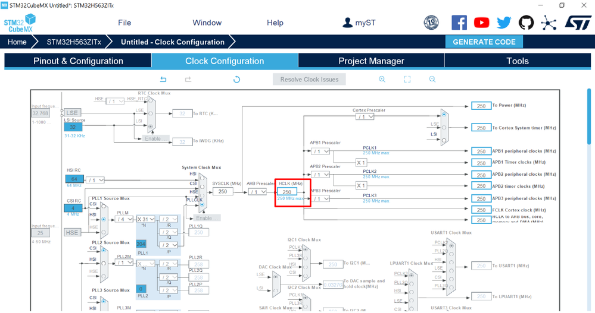Viewport: 595px width, 313px height.
Task: Click the refresh clock diagram icon
Action: pos(236,80)
